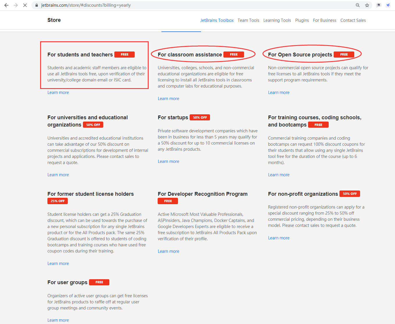Learn more about user groups licenses
Image resolution: width=395 pixels, height=324 pixels.
(x=58, y=320)
